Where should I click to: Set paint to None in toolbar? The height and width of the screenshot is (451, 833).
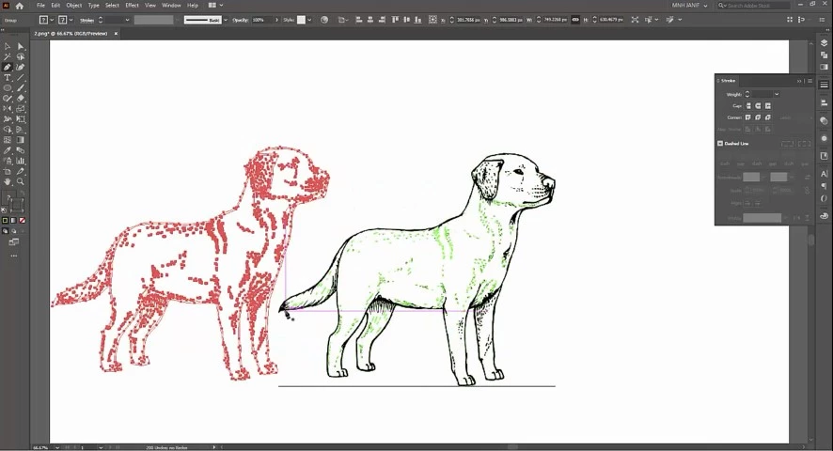(x=23, y=221)
